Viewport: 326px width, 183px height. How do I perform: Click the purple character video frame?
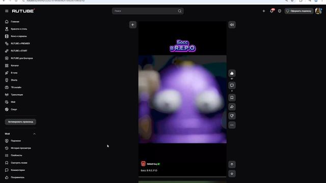pos(182,99)
